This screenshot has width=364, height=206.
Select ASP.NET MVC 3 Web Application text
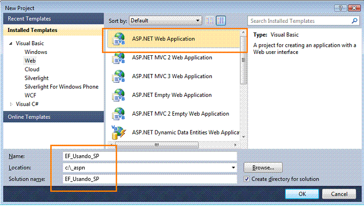(172, 76)
